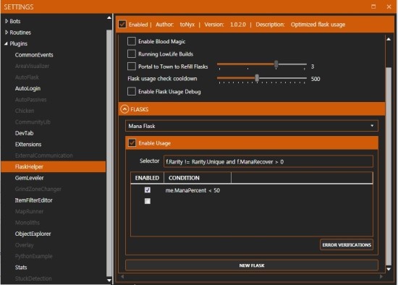Select the disabled Overlay plugin
The height and width of the screenshot is (285, 398).
(24, 245)
